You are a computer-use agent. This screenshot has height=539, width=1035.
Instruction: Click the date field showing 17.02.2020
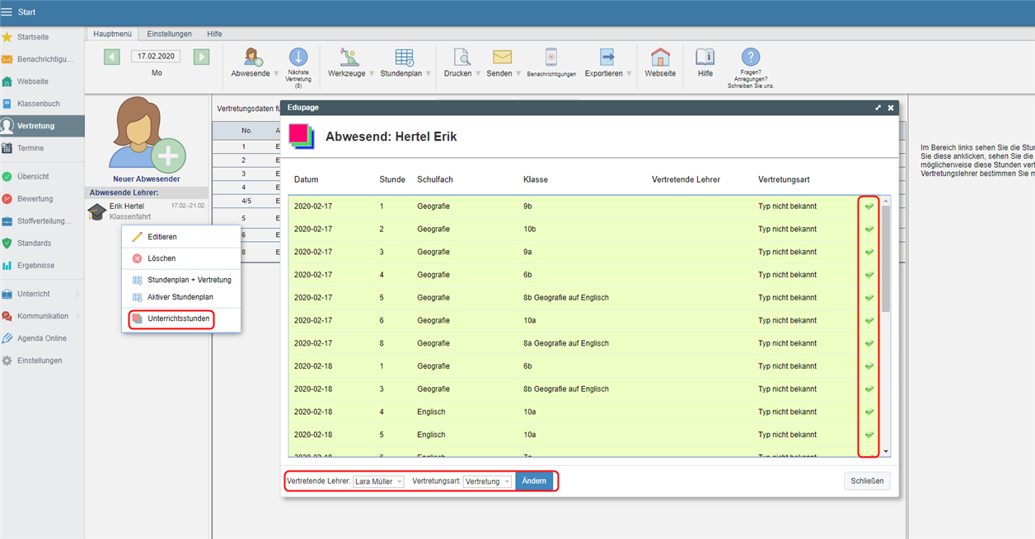pos(157,57)
